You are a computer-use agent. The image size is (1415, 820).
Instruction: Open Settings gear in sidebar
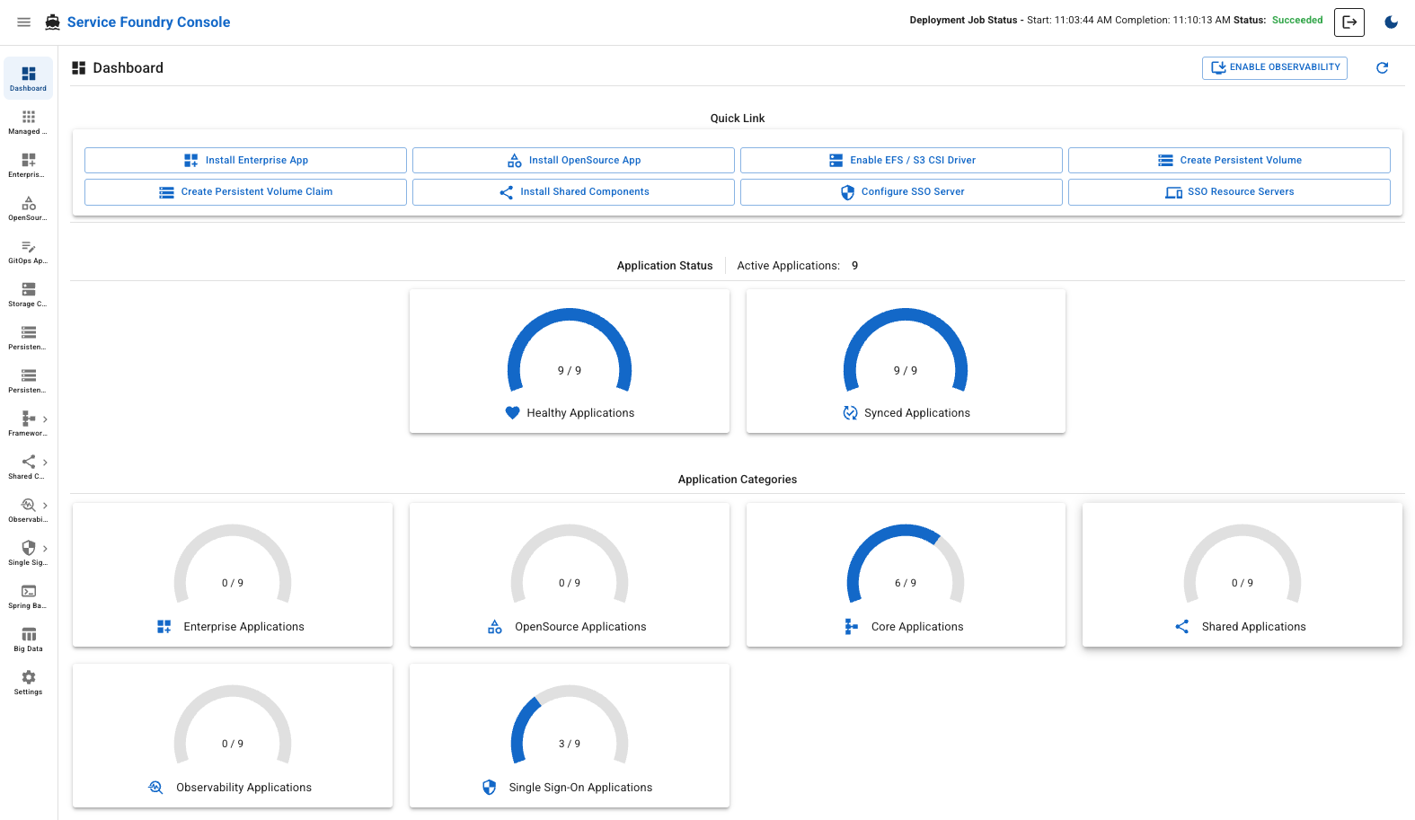29,682
